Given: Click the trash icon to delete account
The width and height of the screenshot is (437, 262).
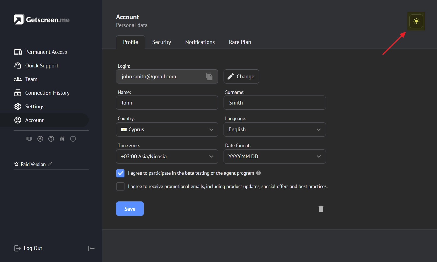Looking at the screenshot, I should 321,209.
